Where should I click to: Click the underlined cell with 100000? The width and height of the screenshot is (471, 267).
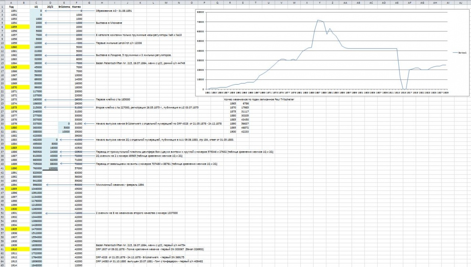[50, 168]
